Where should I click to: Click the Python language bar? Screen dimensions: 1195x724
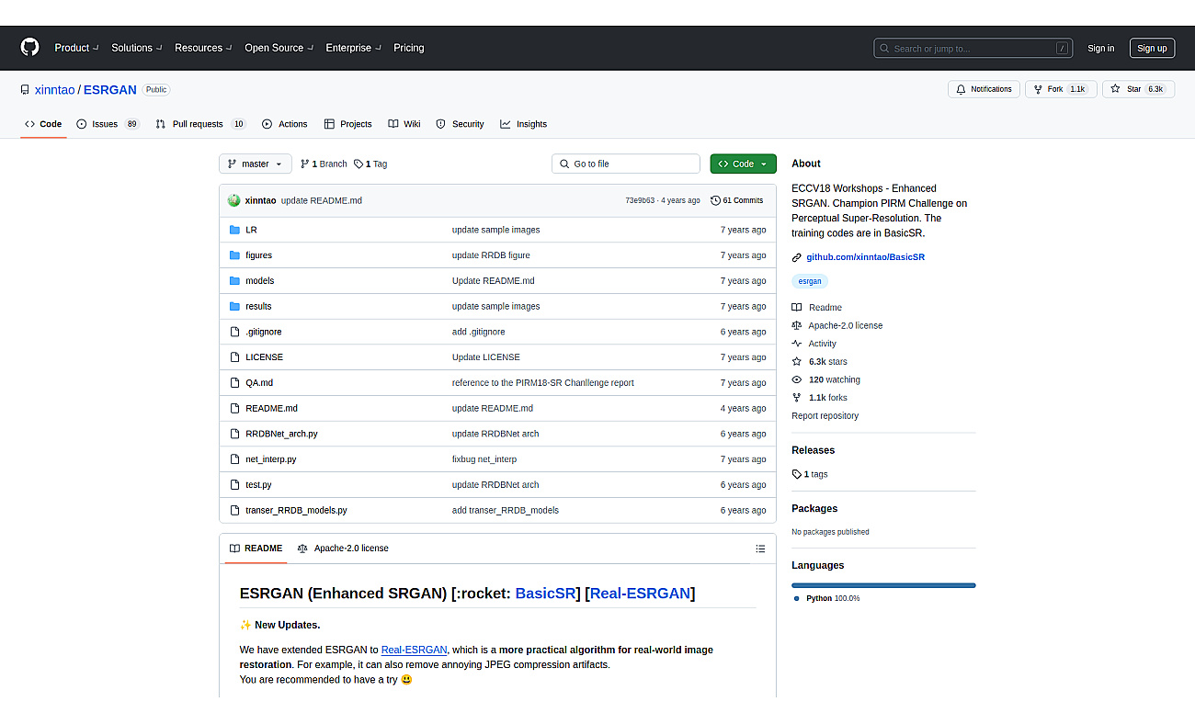point(883,585)
